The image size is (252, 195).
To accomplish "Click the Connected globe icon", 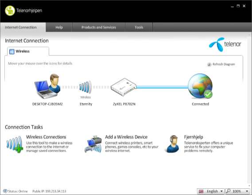I will pyautogui.click(x=200, y=86).
